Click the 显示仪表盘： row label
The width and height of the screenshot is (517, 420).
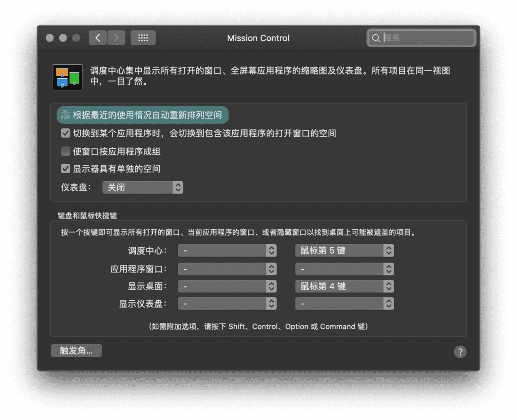pyautogui.click(x=143, y=304)
